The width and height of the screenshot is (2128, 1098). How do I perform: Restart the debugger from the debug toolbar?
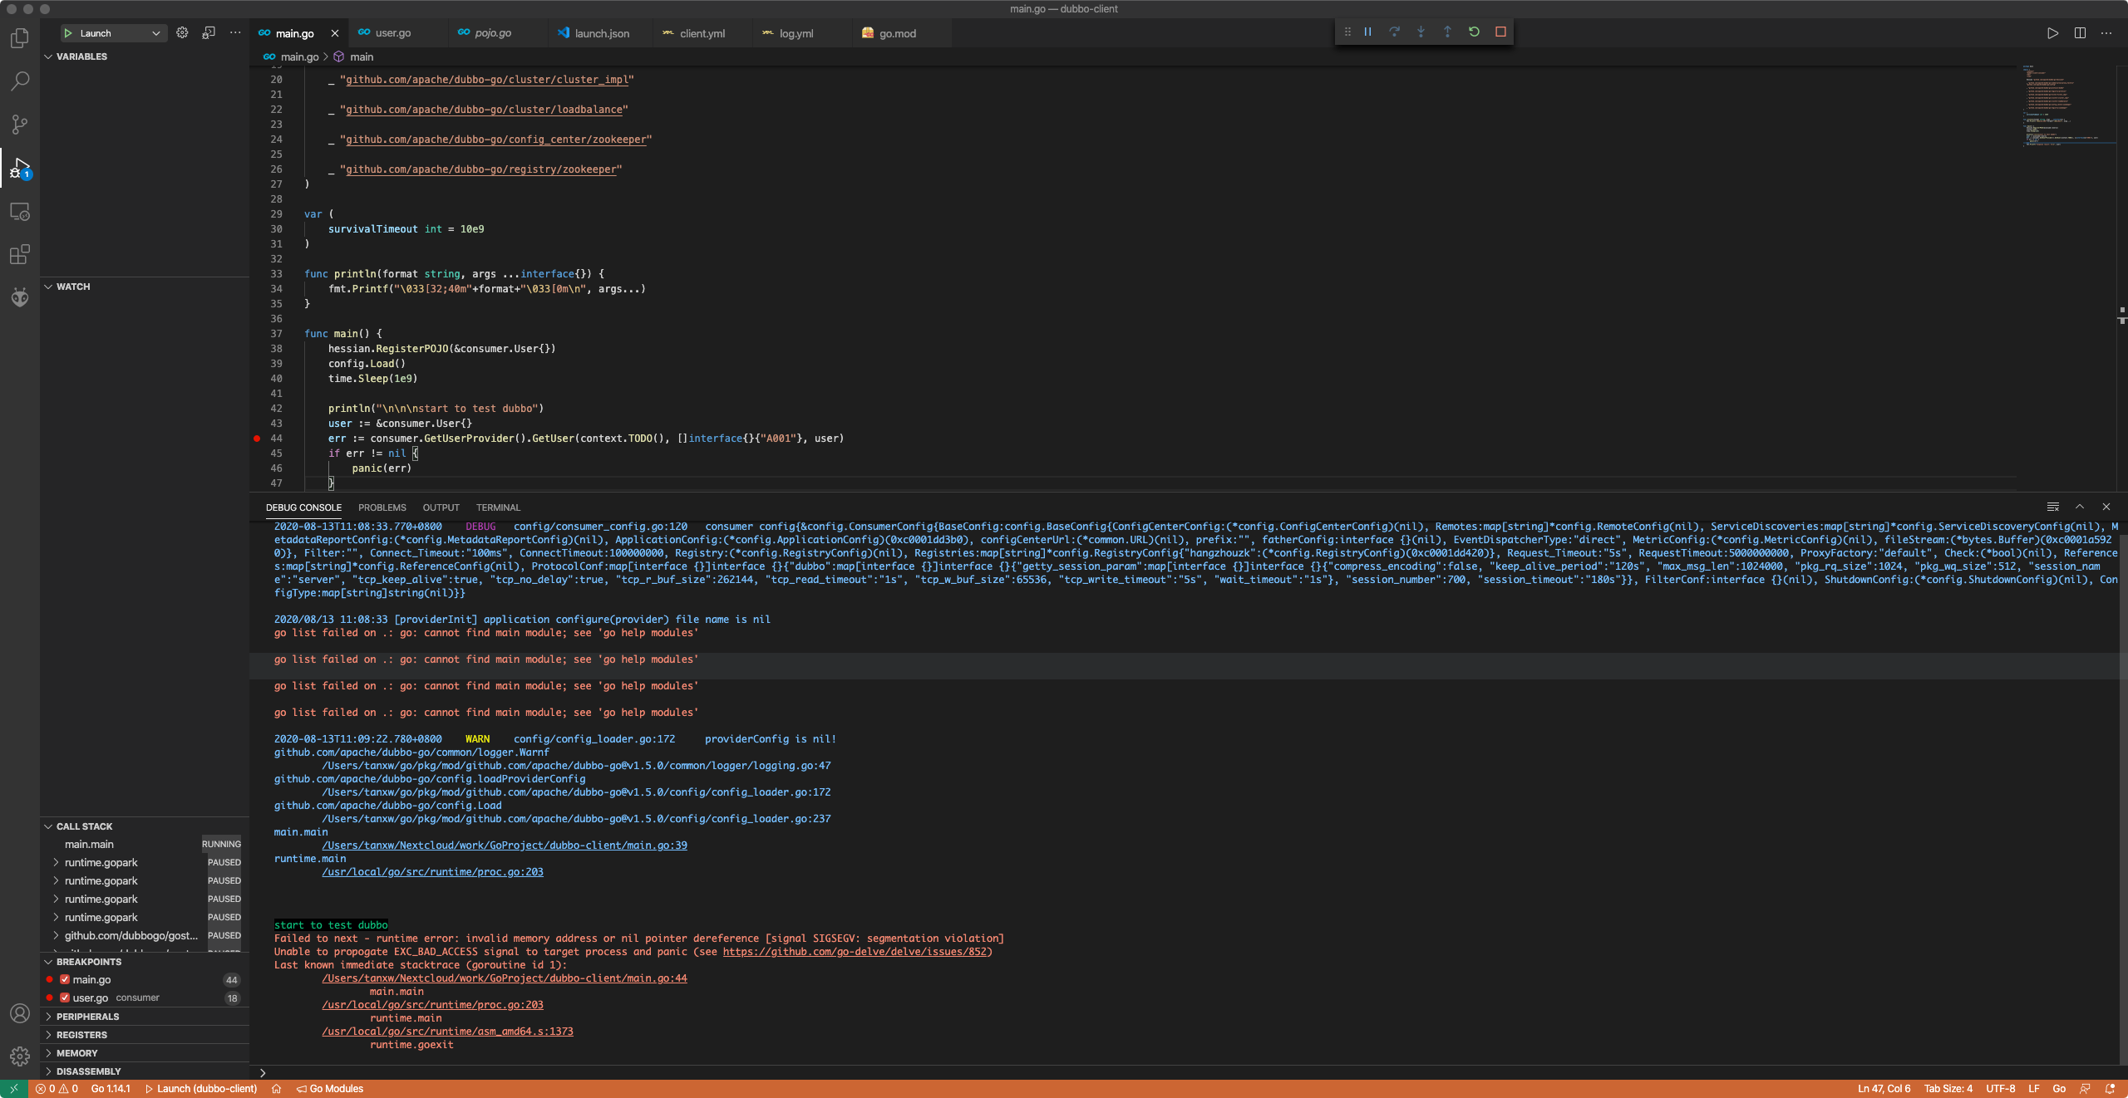[x=1474, y=32]
